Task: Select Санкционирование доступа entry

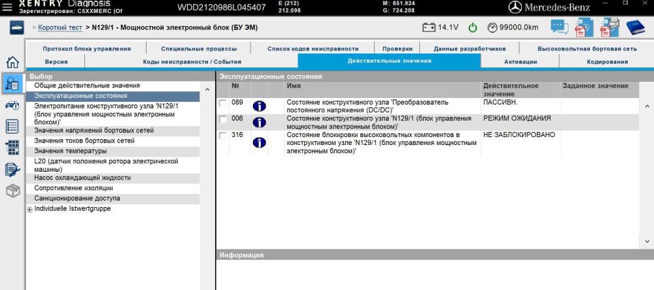Action: click(x=112, y=199)
